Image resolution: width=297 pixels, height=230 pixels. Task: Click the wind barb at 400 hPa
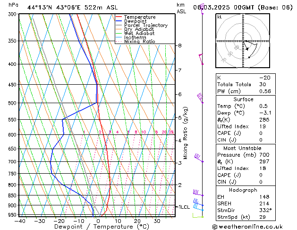pos(201,60)
